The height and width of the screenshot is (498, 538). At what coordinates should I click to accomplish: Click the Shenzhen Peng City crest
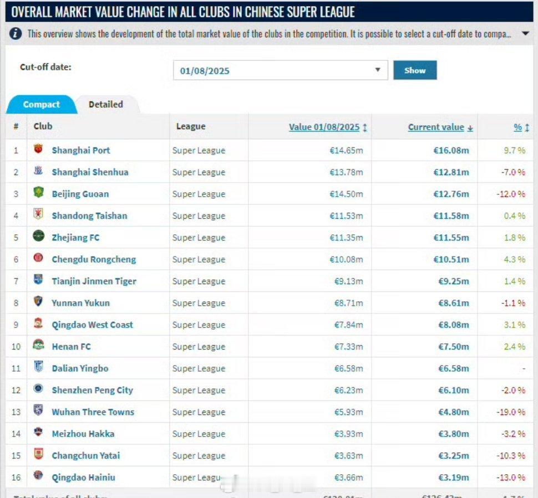[38, 388]
